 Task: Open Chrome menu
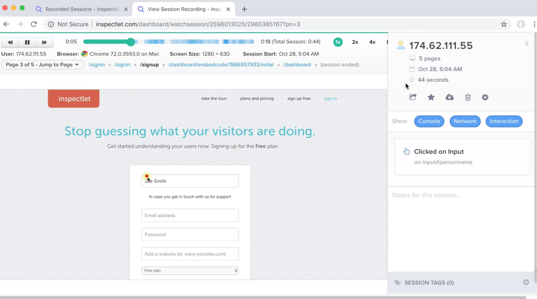pos(534,24)
